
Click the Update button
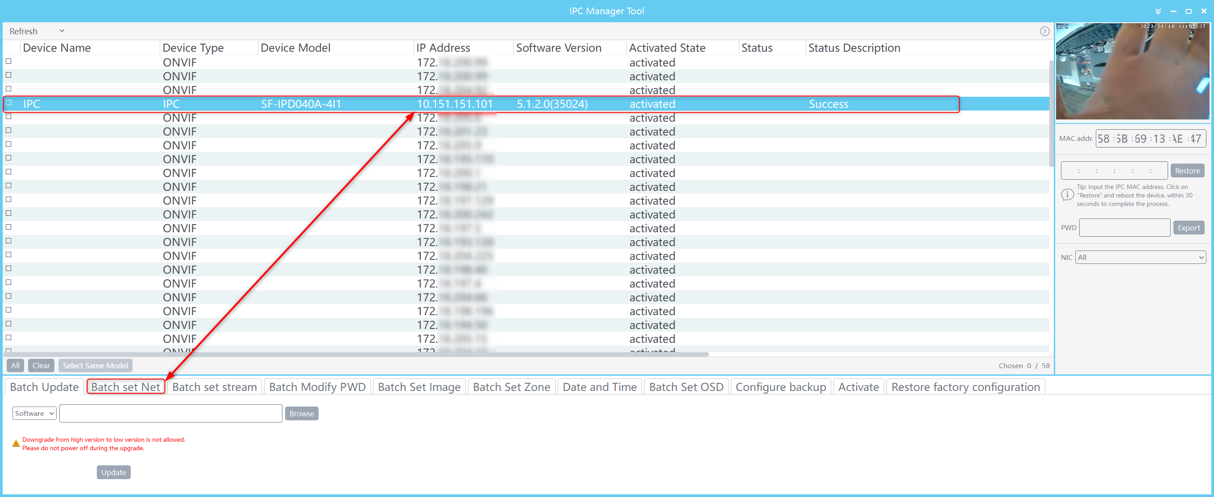tap(114, 472)
